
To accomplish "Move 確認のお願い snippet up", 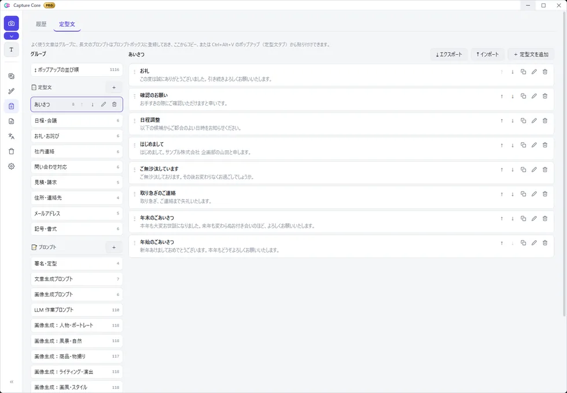I will (x=502, y=97).
